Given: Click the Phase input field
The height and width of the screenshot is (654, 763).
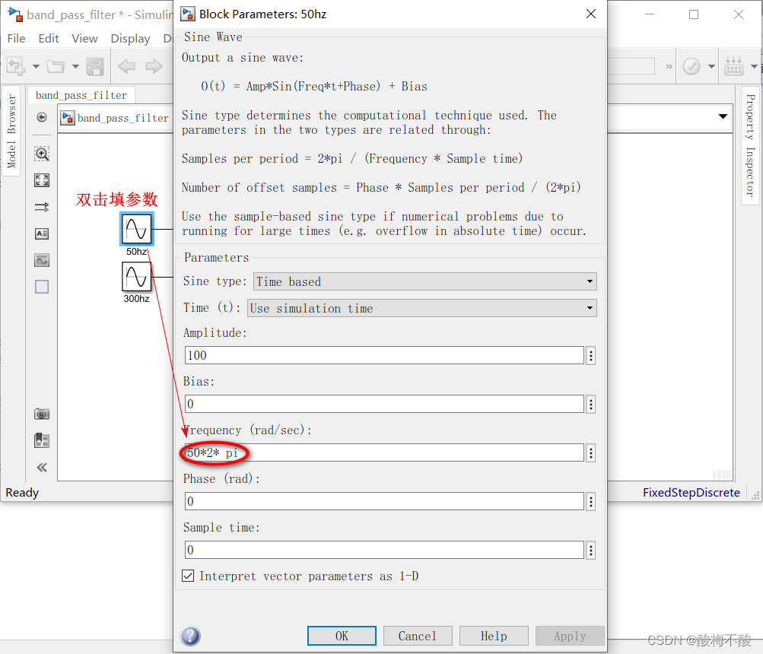Looking at the screenshot, I should point(384,501).
